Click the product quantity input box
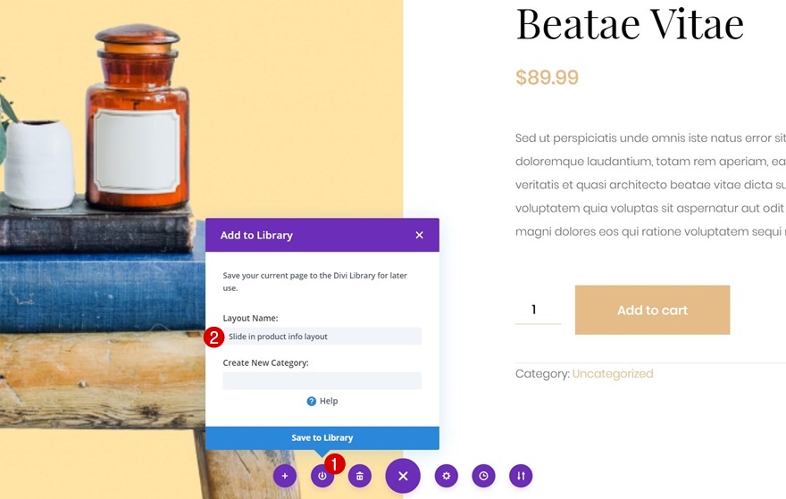Image resolution: width=786 pixels, height=499 pixels. coord(538,310)
